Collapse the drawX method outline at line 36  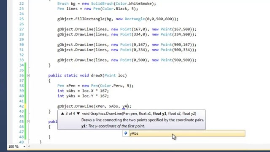[28, 75]
